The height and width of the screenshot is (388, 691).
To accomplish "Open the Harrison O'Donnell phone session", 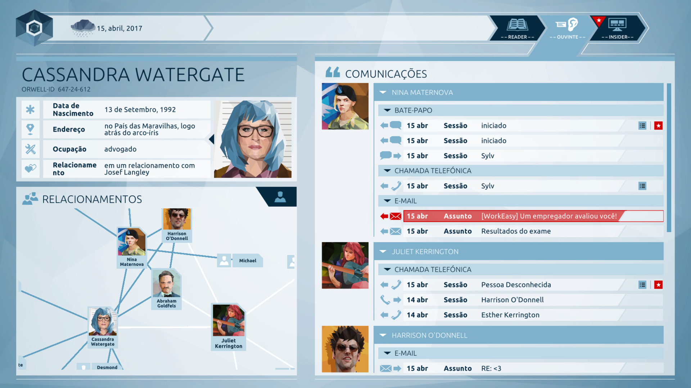I will (x=533, y=300).
